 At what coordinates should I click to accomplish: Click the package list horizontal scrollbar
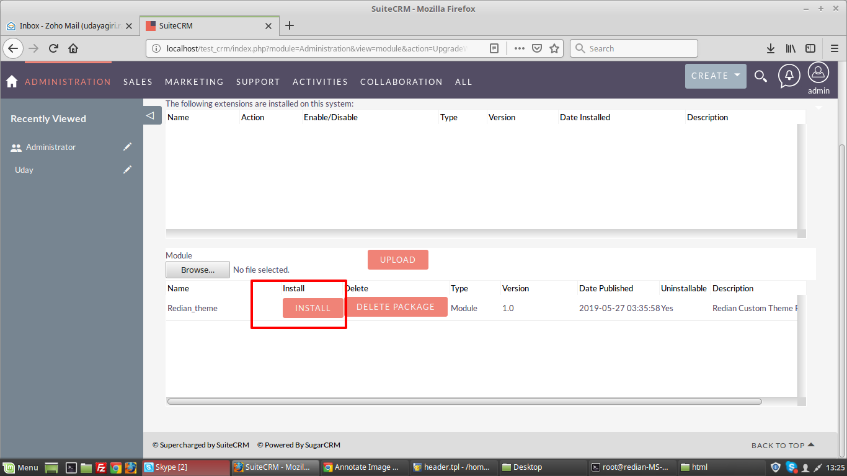coord(464,402)
